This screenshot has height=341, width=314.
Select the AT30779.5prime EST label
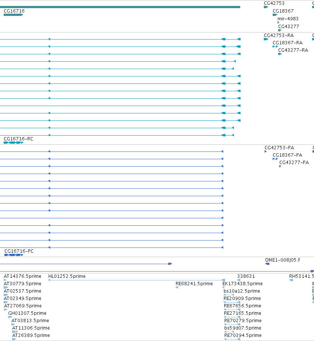23,284
